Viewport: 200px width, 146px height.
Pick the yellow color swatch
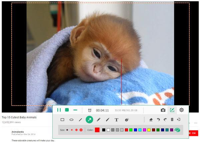pyautogui.click(x=149, y=130)
